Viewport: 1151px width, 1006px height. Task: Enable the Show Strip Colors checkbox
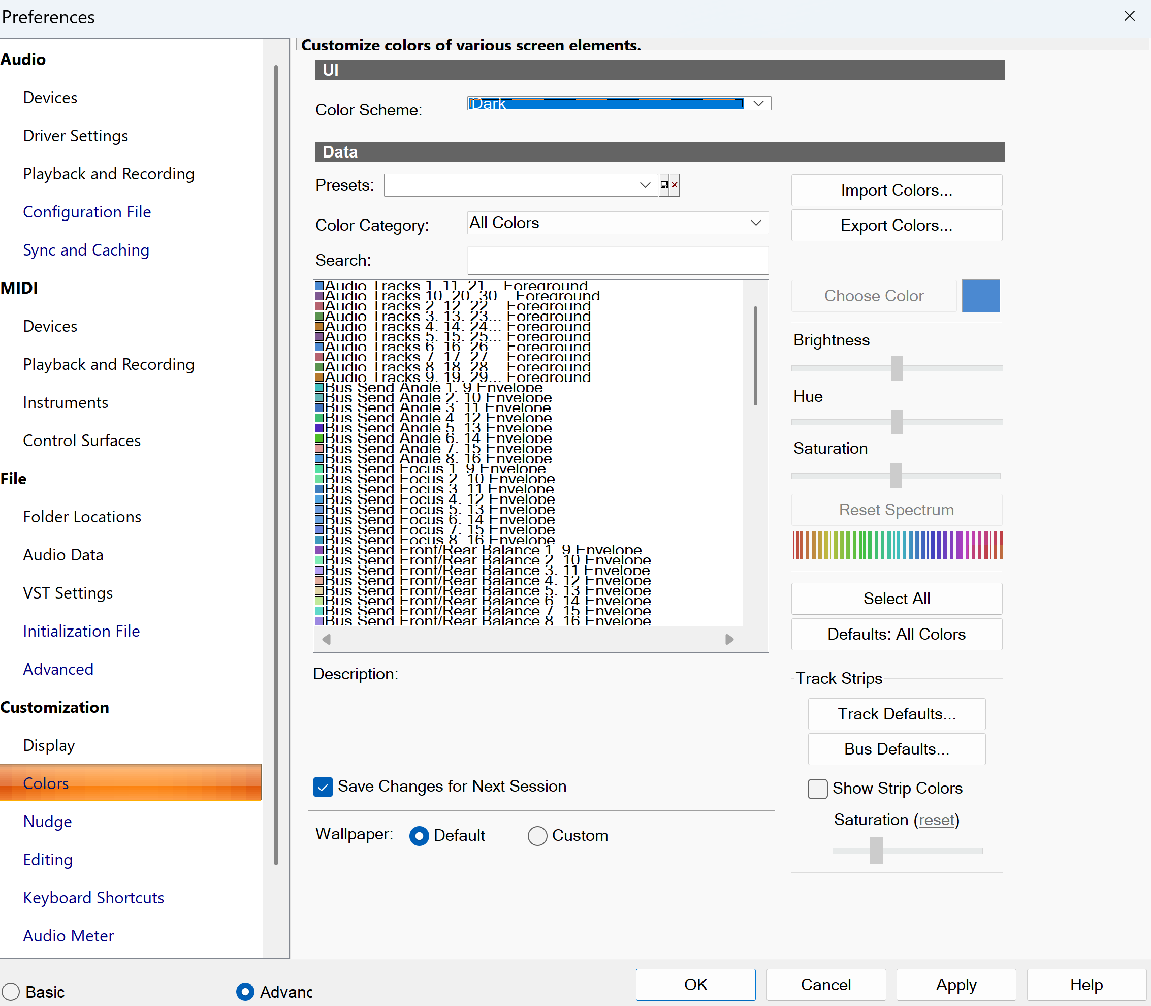(817, 788)
